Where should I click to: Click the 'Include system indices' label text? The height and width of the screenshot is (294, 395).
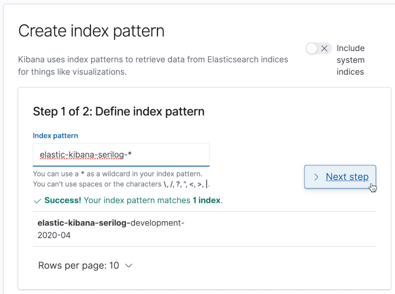(350, 60)
